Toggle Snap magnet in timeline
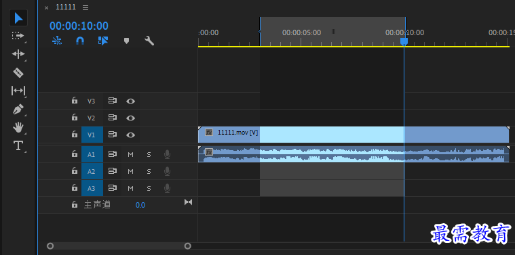The height and width of the screenshot is (255, 515). click(x=80, y=41)
